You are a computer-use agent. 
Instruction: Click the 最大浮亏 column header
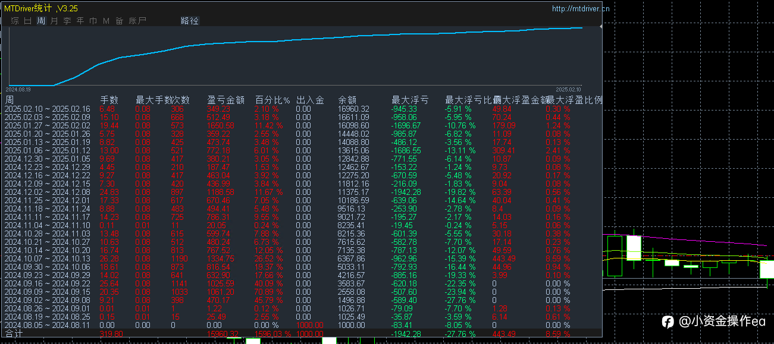[x=409, y=100]
